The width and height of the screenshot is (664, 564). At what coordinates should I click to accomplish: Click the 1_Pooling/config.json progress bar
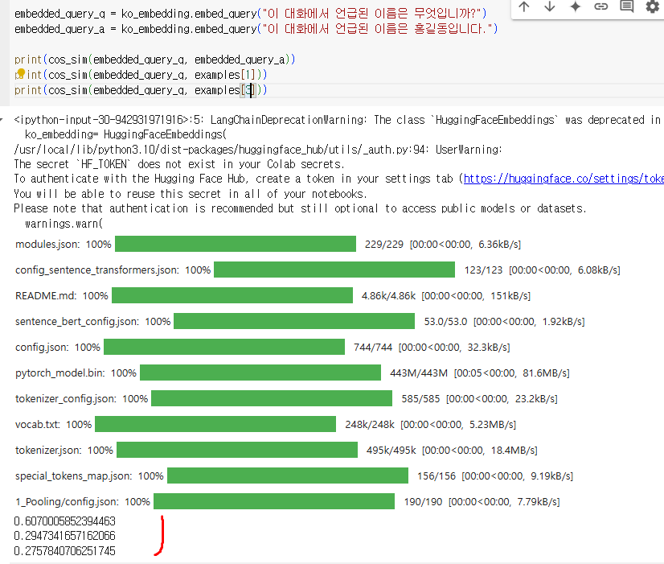[274, 502]
